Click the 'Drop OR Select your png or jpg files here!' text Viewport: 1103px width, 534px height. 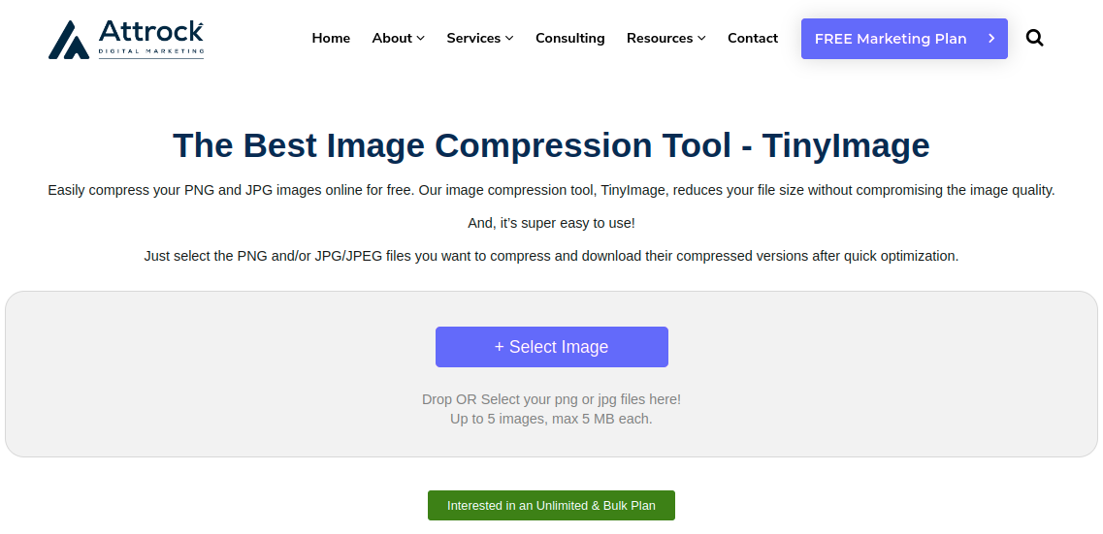tap(551, 399)
